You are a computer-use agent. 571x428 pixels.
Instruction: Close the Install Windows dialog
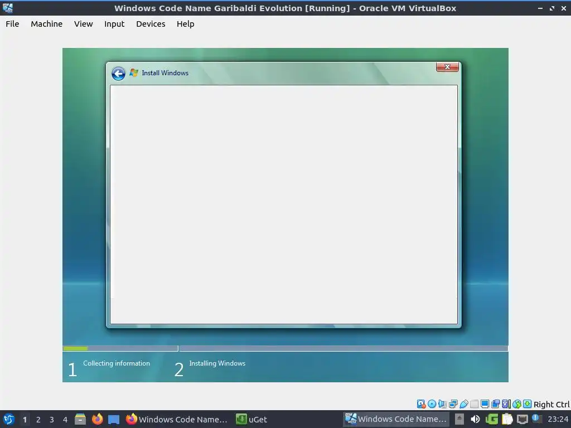447,67
